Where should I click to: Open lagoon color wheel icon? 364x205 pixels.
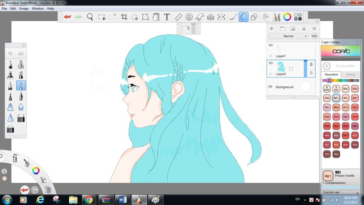36,170
